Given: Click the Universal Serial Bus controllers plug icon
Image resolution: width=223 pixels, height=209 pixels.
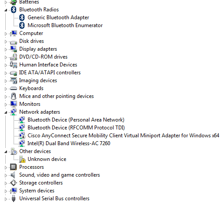Looking at the screenshot, I should pyautogui.click(x=14, y=199).
